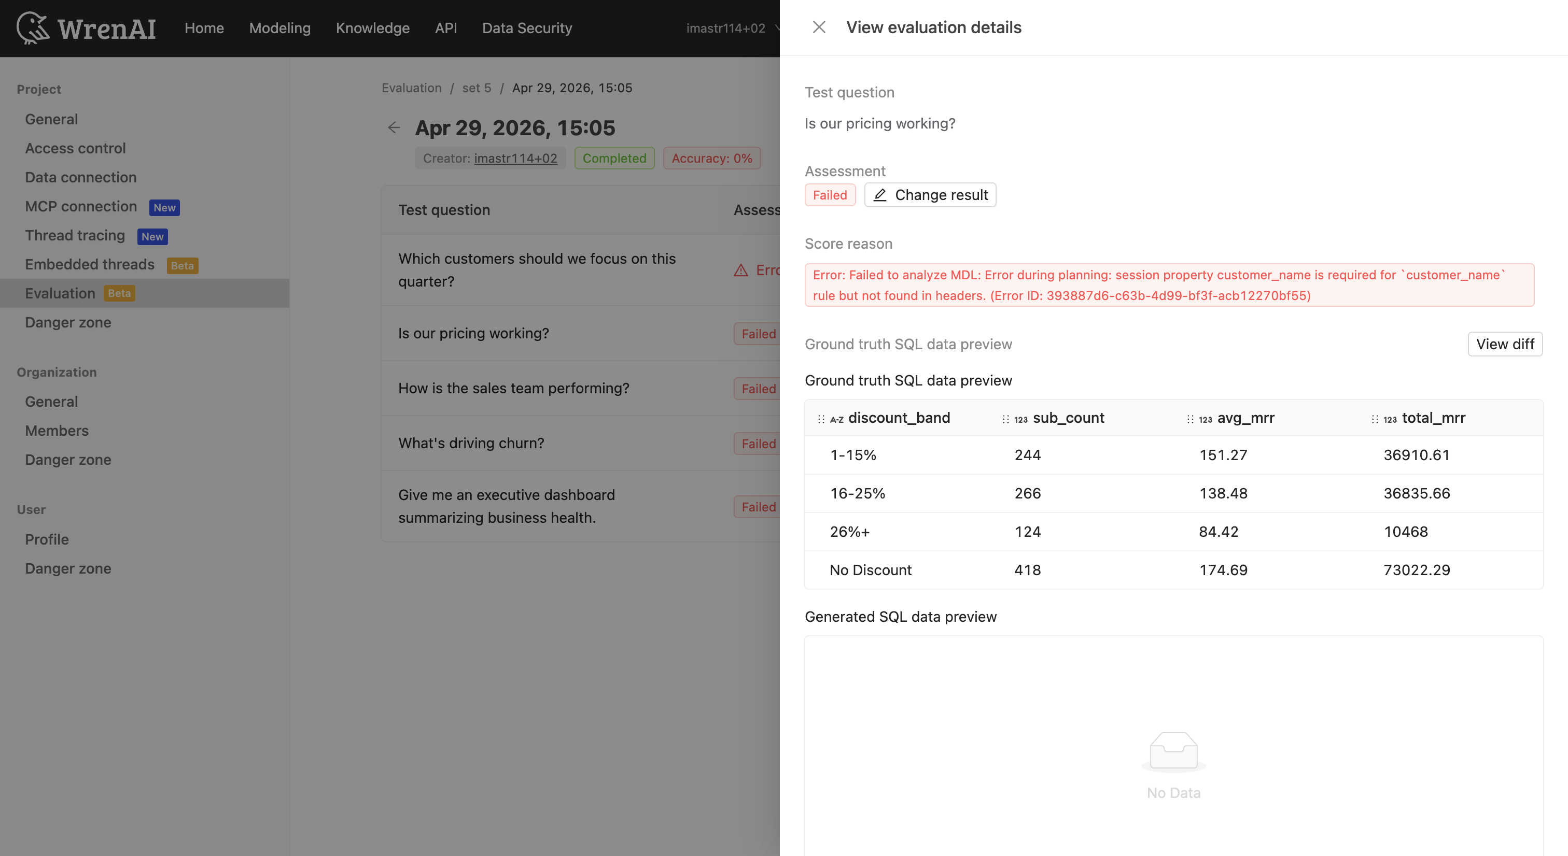The width and height of the screenshot is (1568, 856).
Task: Click the set 5 breadcrumb link
Action: (476, 88)
